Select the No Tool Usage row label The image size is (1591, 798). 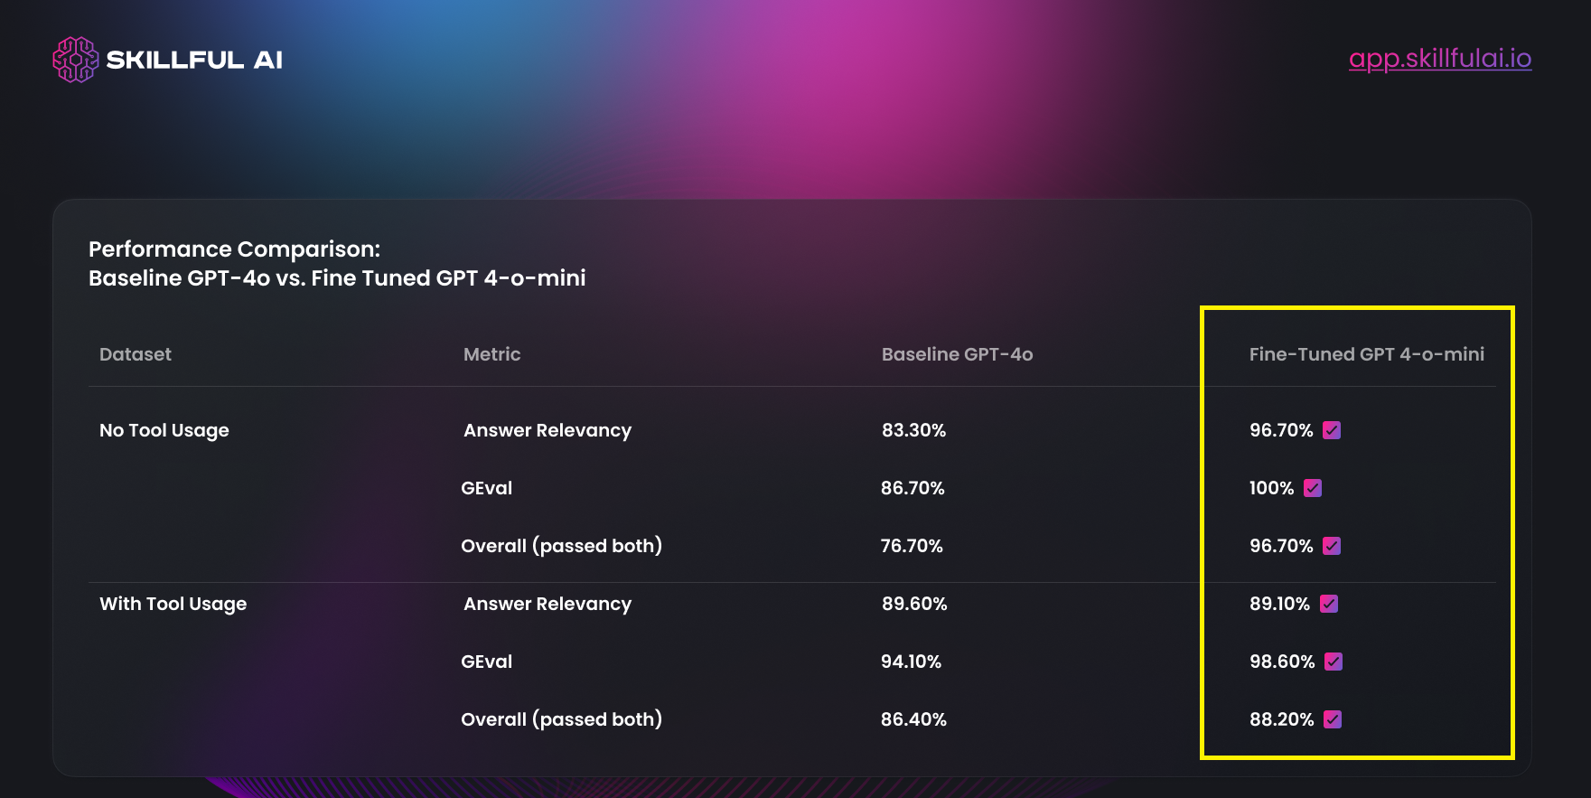(x=164, y=430)
